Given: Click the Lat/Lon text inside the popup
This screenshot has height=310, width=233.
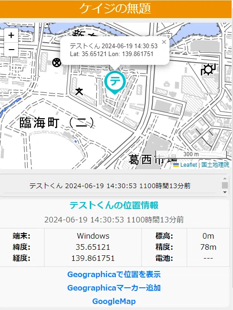Looking at the screenshot, I should pyautogui.click(x=112, y=54).
